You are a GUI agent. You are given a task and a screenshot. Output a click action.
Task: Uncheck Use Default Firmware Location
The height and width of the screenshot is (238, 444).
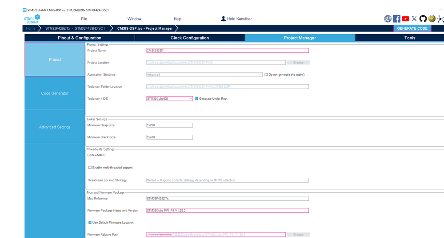click(90, 222)
